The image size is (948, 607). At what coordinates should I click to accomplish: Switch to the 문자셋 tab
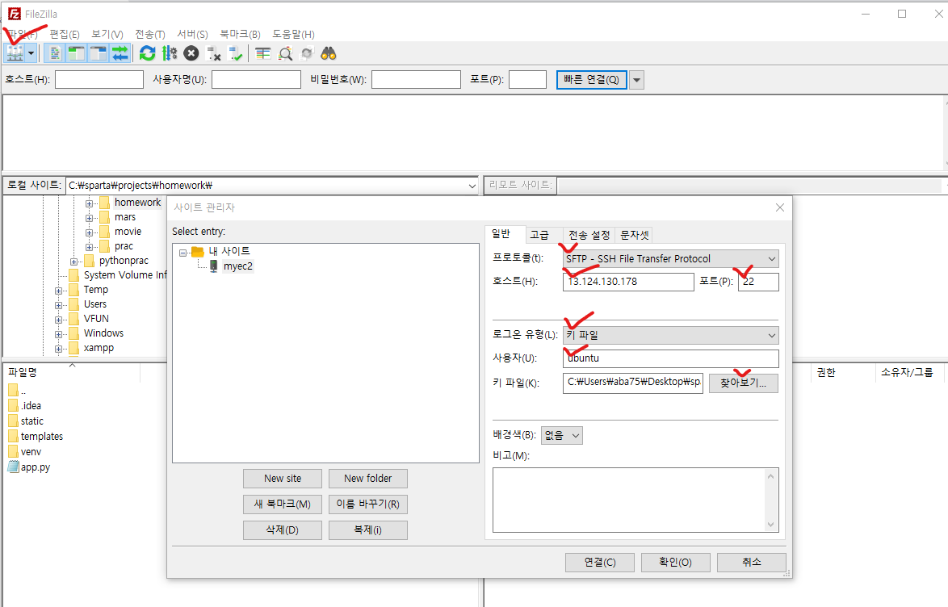pos(634,235)
